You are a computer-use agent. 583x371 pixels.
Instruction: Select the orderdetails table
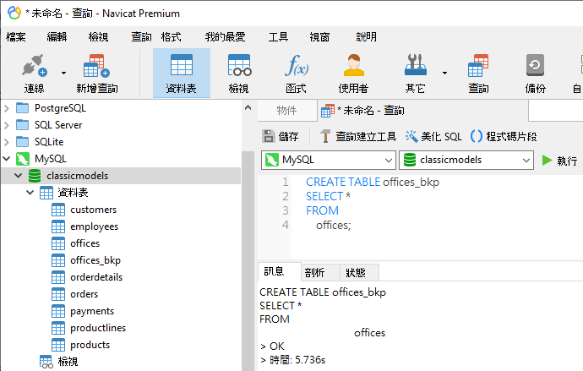(96, 277)
